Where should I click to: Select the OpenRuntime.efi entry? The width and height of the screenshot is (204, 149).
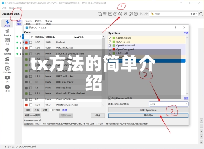[x=125, y=46]
